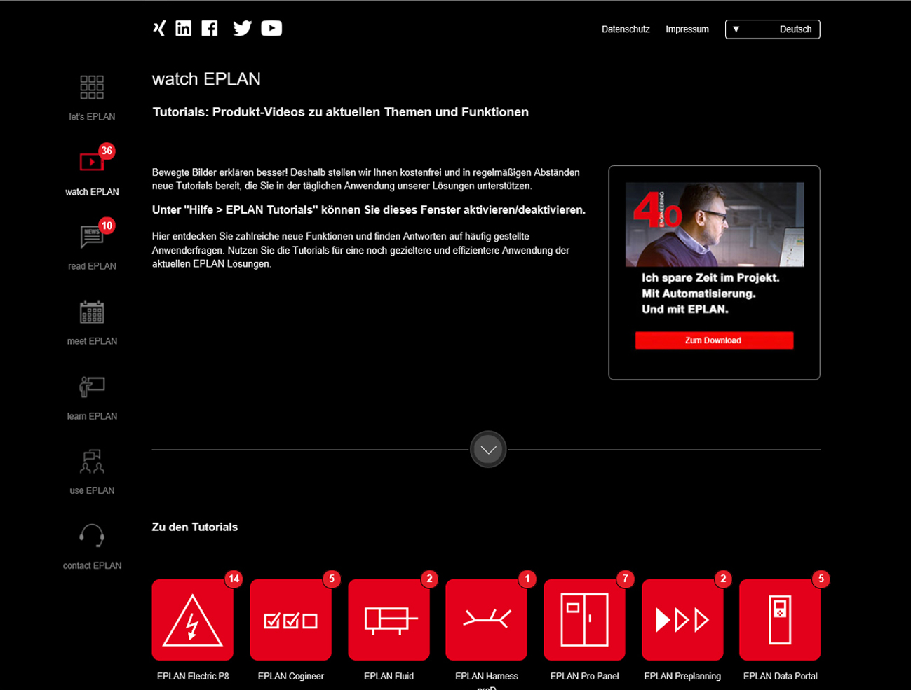The height and width of the screenshot is (690, 911).
Task: Open EPLAN Fluid tutorials tile
Action: point(389,620)
